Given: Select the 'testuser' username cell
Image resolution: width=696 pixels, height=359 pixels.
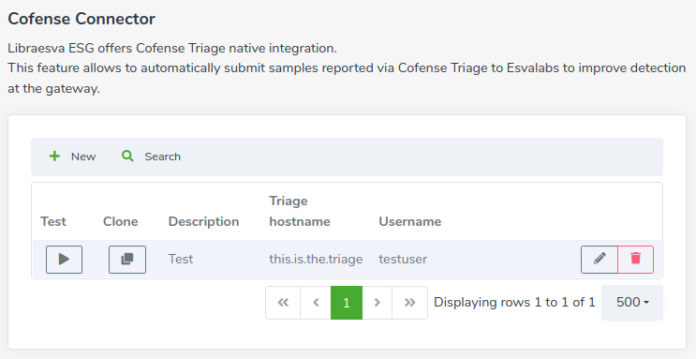Looking at the screenshot, I should (x=403, y=259).
